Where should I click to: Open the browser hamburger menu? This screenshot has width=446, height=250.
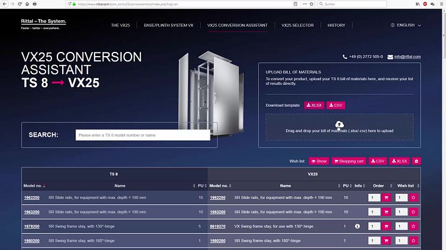click(x=441, y=4)
